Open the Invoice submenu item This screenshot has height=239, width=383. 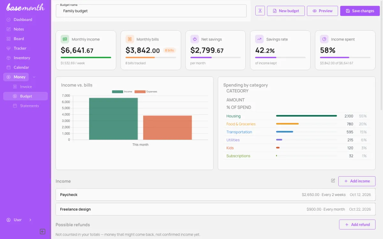tap(26, 87)
